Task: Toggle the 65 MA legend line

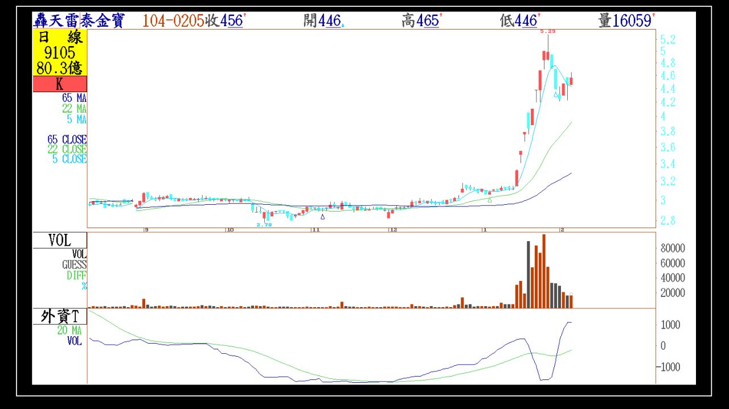Action: 74,98
